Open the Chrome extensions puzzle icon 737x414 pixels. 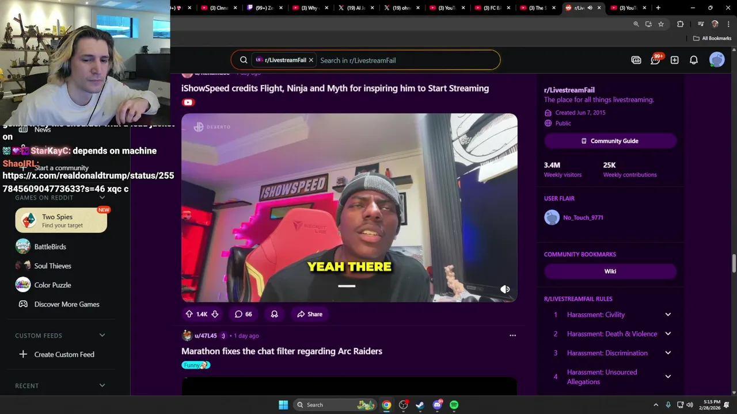pos(681,24)
